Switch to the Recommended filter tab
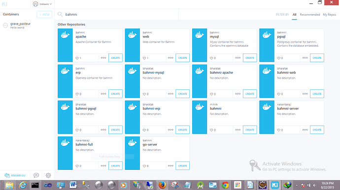 coord(310,14)
